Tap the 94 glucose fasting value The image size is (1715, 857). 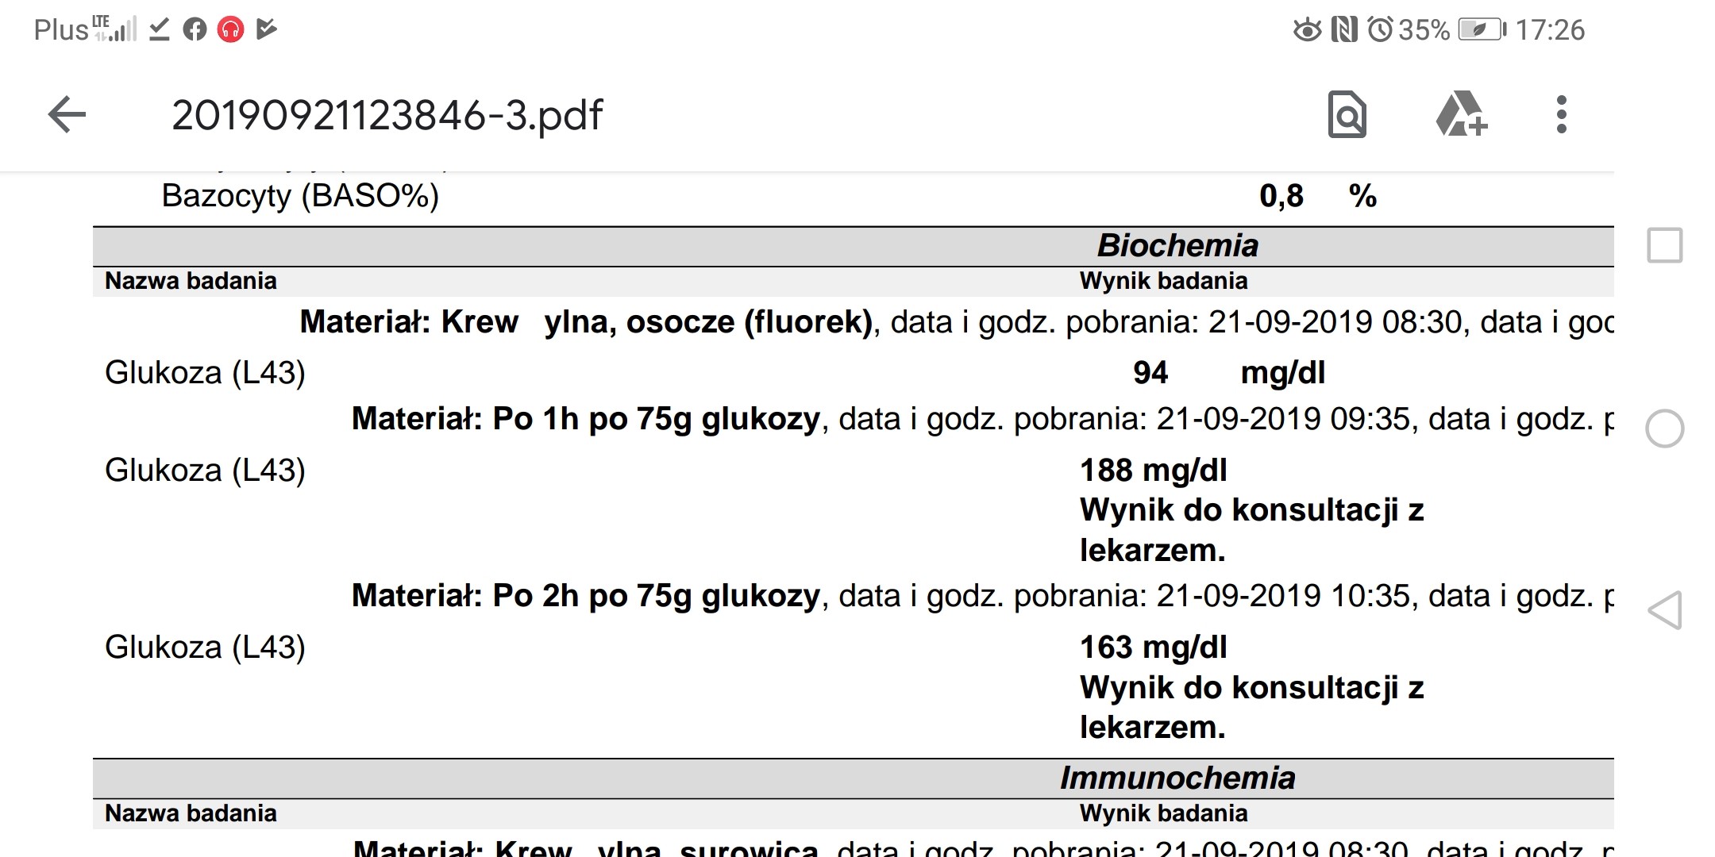tap(1150, 373)
